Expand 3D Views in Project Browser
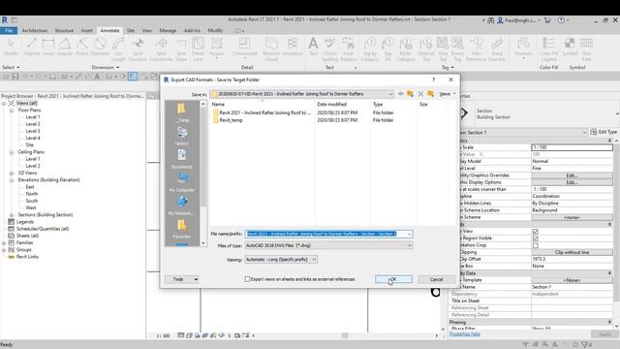The height and width of the screenshot is (349, 620). 12,173
